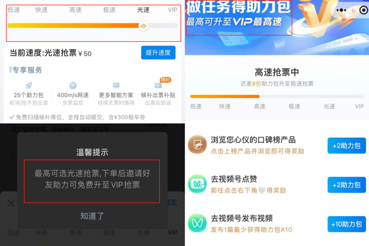Image resolution: width=369 pixels, height=246 pixels.
Task: Claim +10助力包 for publishing a video
Action: point(346,224)
